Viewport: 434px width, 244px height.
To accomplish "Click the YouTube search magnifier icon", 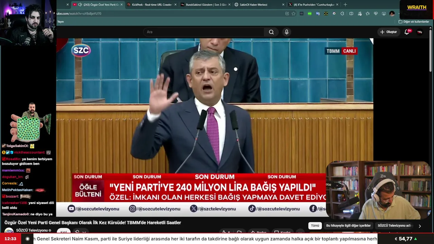I will pos(271,32).
